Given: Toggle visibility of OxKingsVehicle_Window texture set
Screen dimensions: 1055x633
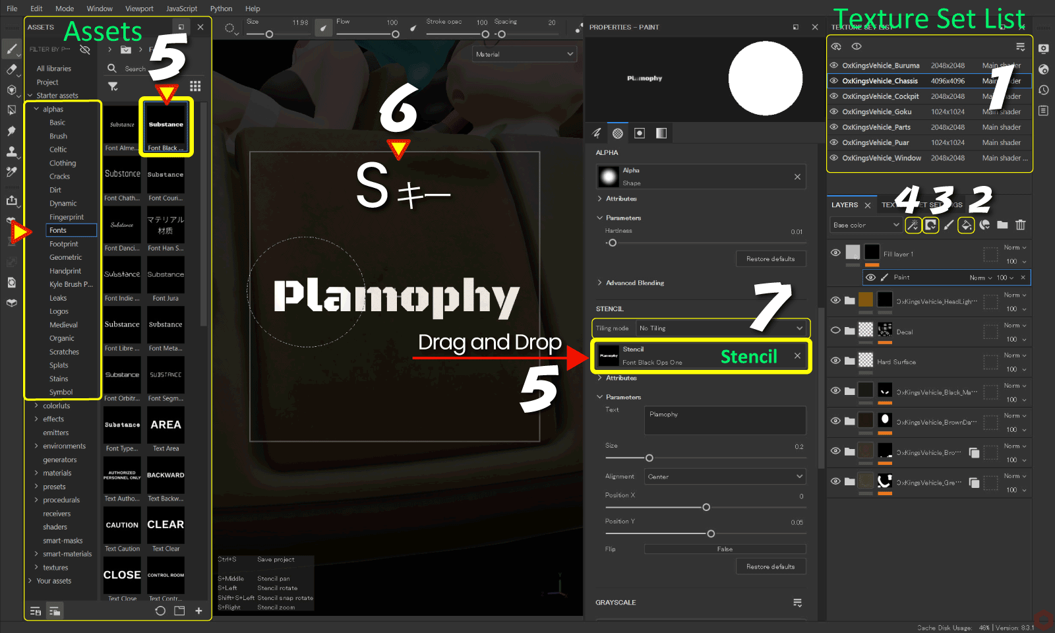Looking at the screenshot, I should click(x=834, y=158).
